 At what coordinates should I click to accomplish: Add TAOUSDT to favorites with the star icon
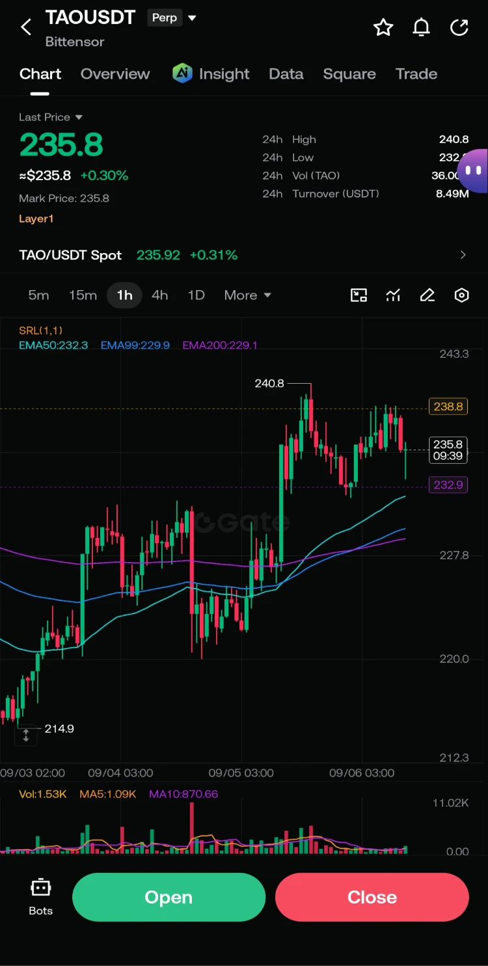pyautogui.click(x=383, y=27)
